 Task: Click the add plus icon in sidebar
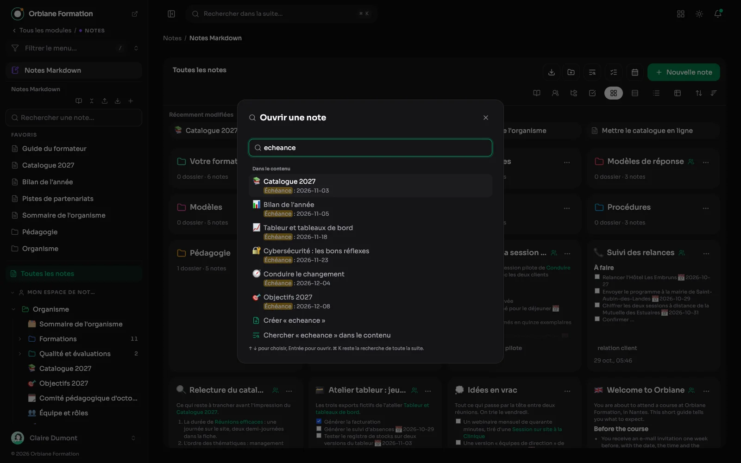click(131, 101)
